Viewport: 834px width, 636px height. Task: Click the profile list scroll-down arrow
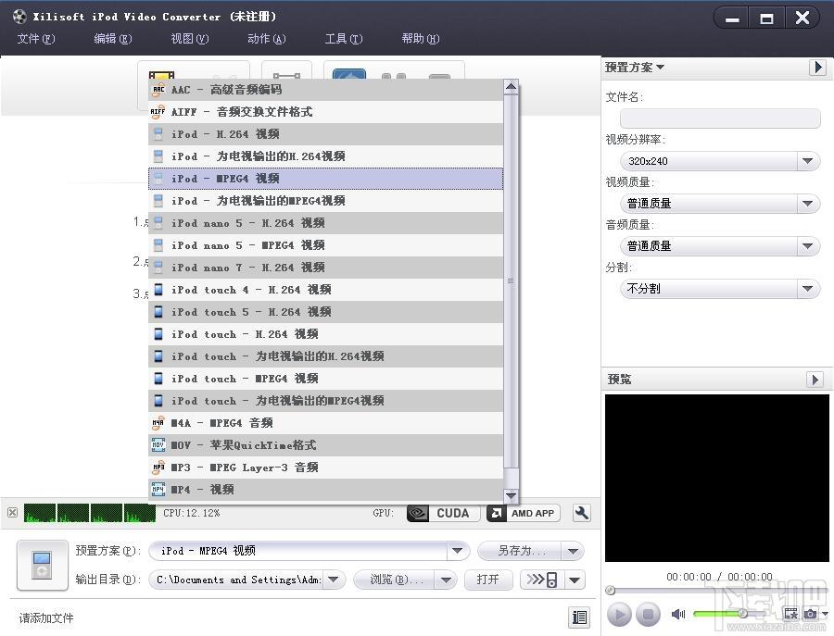coord(511,495)
